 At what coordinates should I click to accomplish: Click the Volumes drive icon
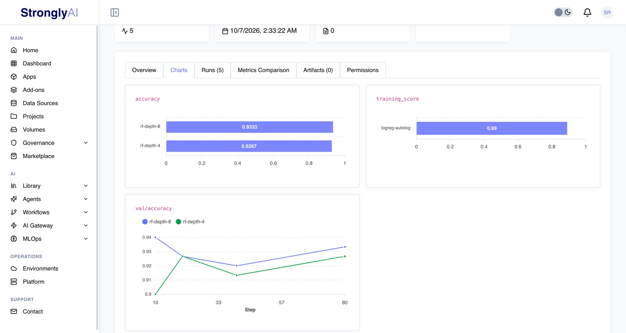pyautogui.click(x=14, y=129)
